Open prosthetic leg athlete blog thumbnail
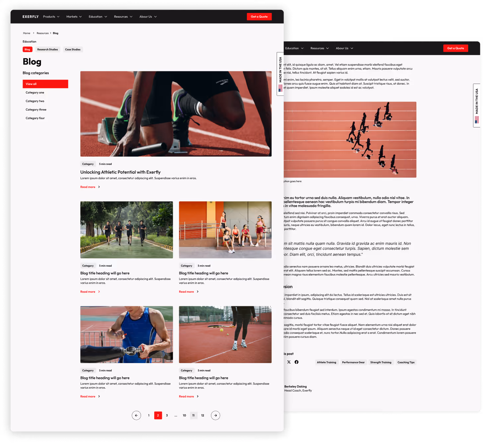This screenshot has width=483, height=443. (126, 334)
